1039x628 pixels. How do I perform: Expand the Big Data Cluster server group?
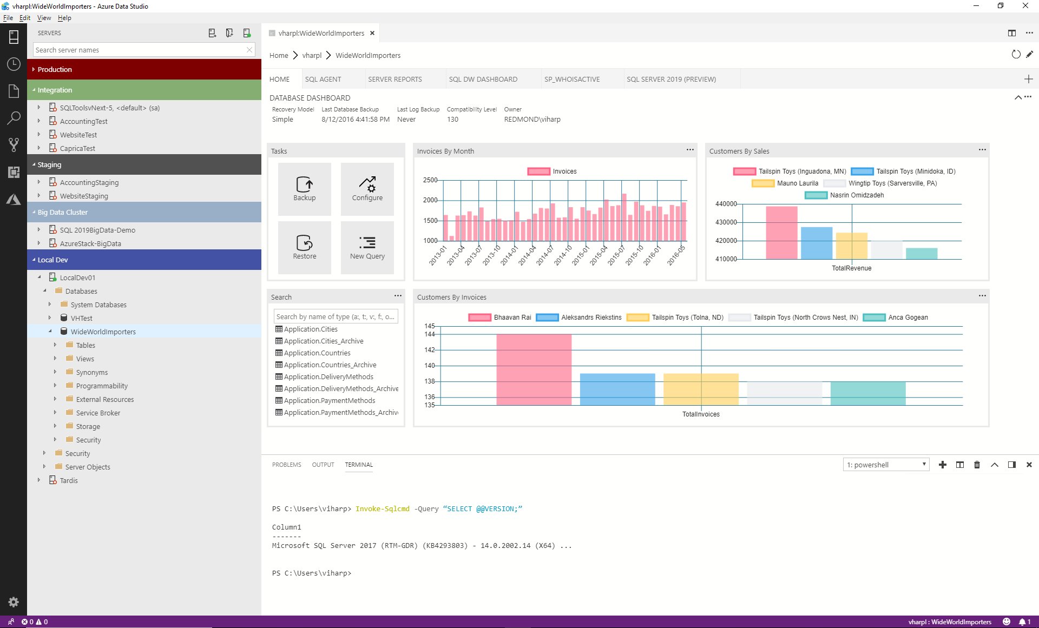(x=34, y=212)
